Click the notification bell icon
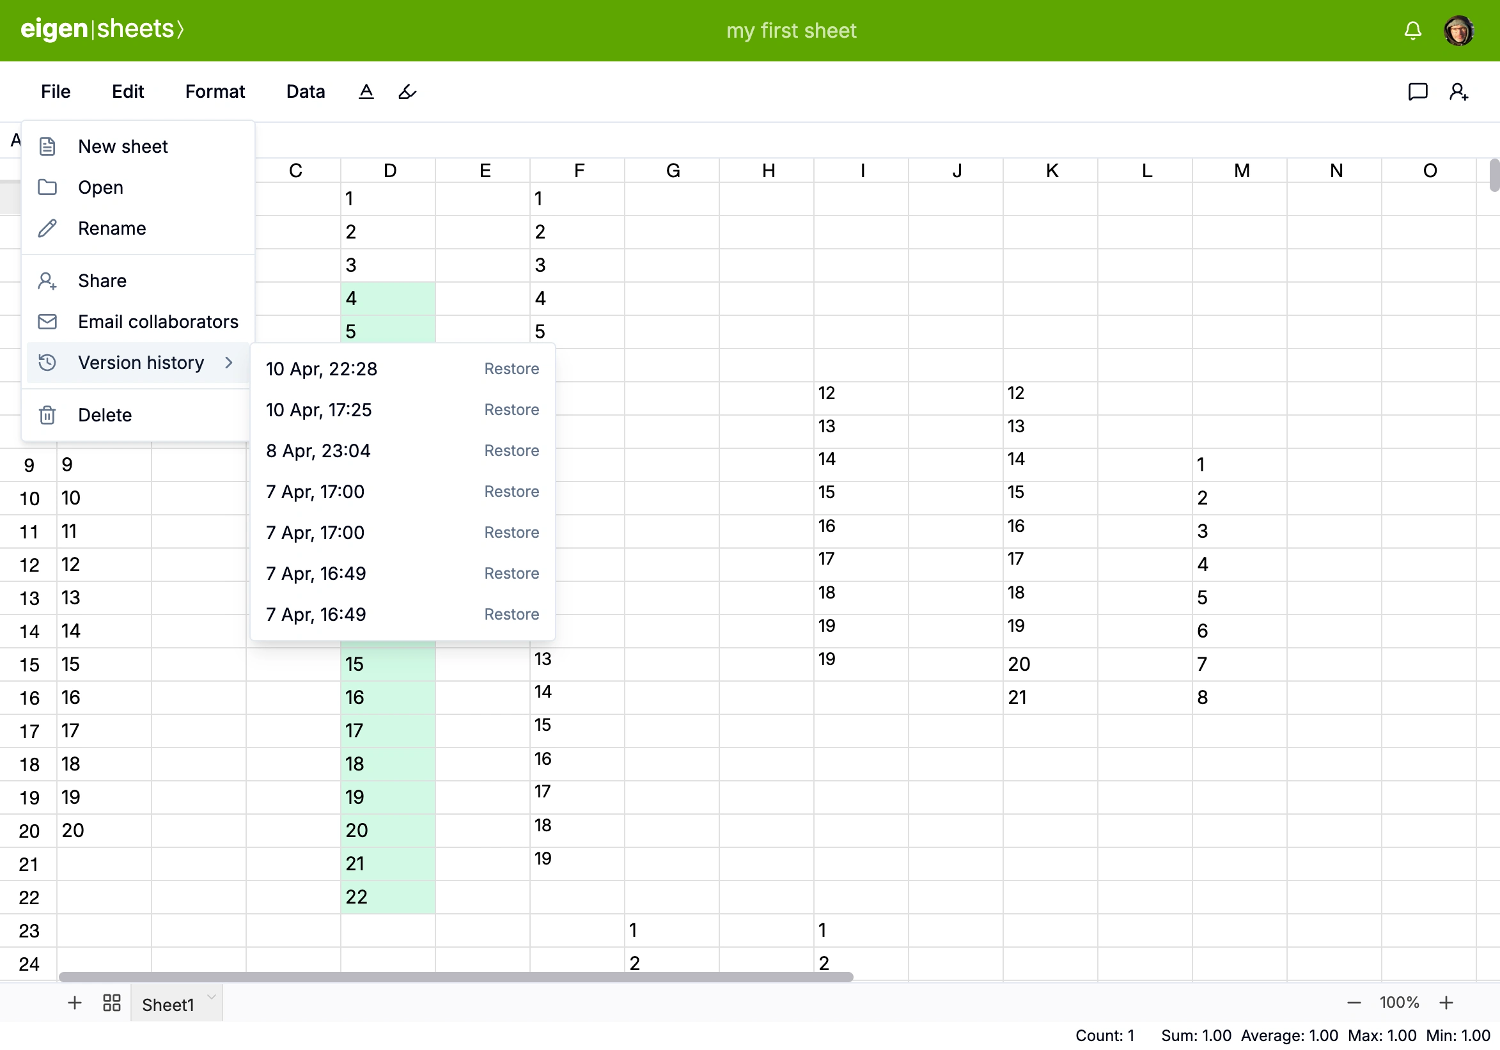This screenshot has height=1050, width=1500. [1412, 31]
